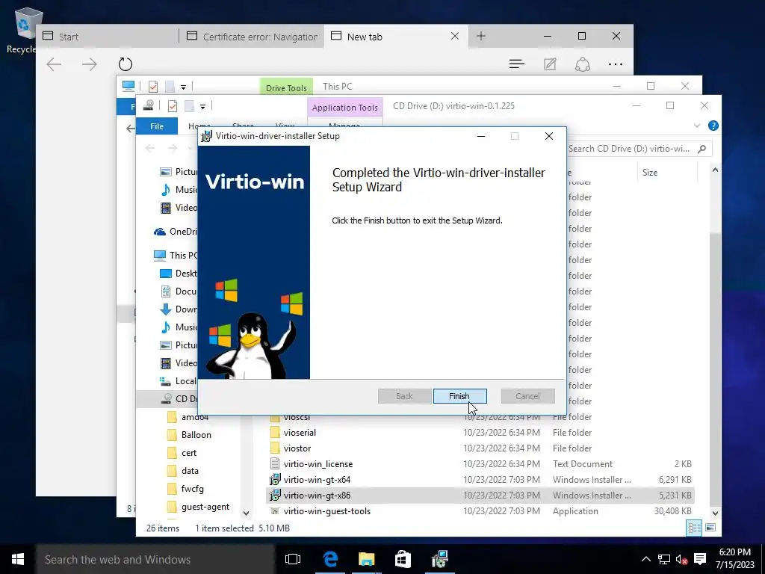The height and width of the screenshot is (574, 765).
Task: Open File Explorer from the taskbar
Action: (366, 559)
